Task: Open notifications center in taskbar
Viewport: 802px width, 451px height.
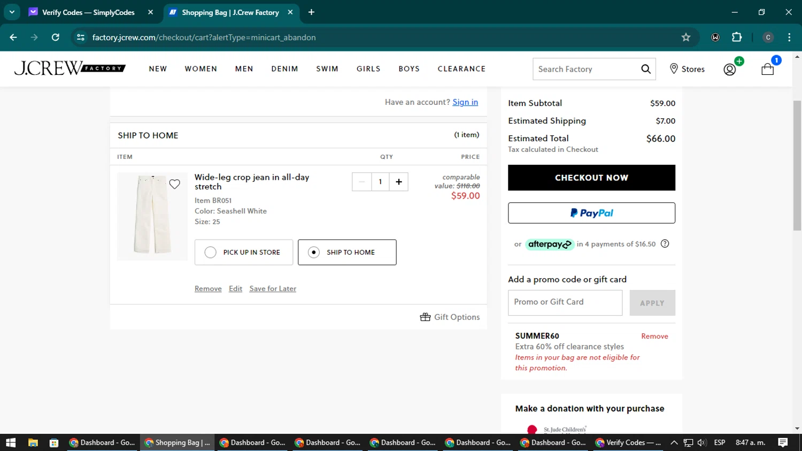Action: coord(783,442)
